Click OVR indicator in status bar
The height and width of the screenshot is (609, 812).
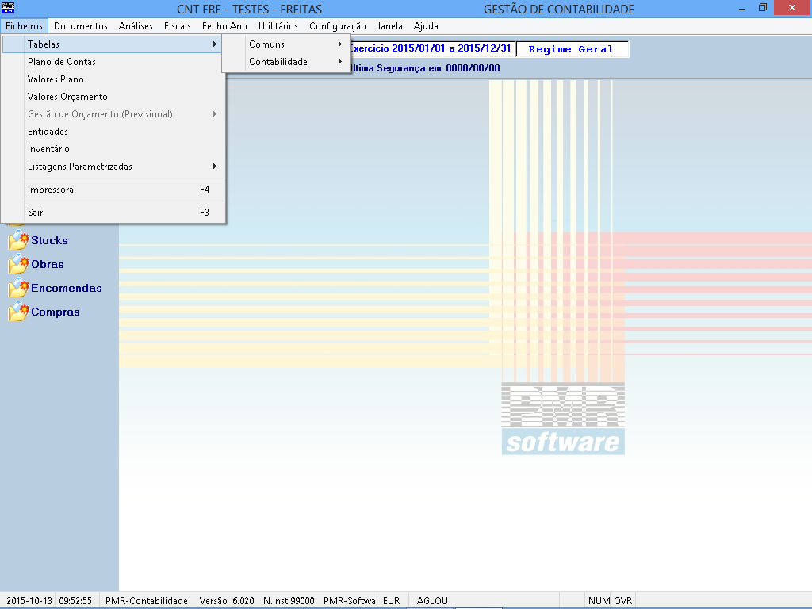623,601
